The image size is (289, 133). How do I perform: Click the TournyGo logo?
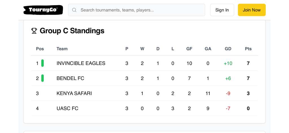(43, 10)
